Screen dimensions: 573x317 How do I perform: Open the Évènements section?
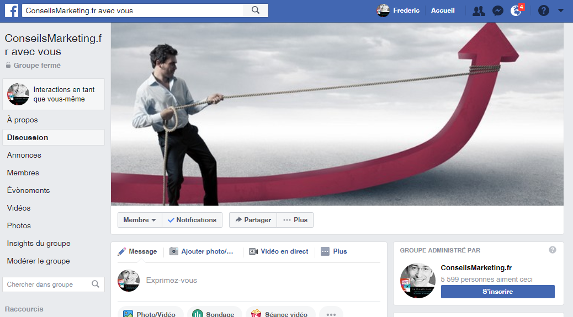click(x=28, y=190)
